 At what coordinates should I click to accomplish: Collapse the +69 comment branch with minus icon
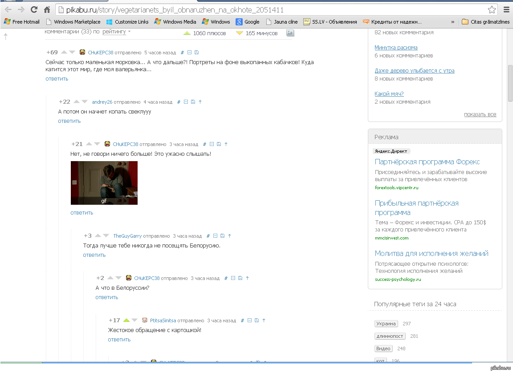189,53
